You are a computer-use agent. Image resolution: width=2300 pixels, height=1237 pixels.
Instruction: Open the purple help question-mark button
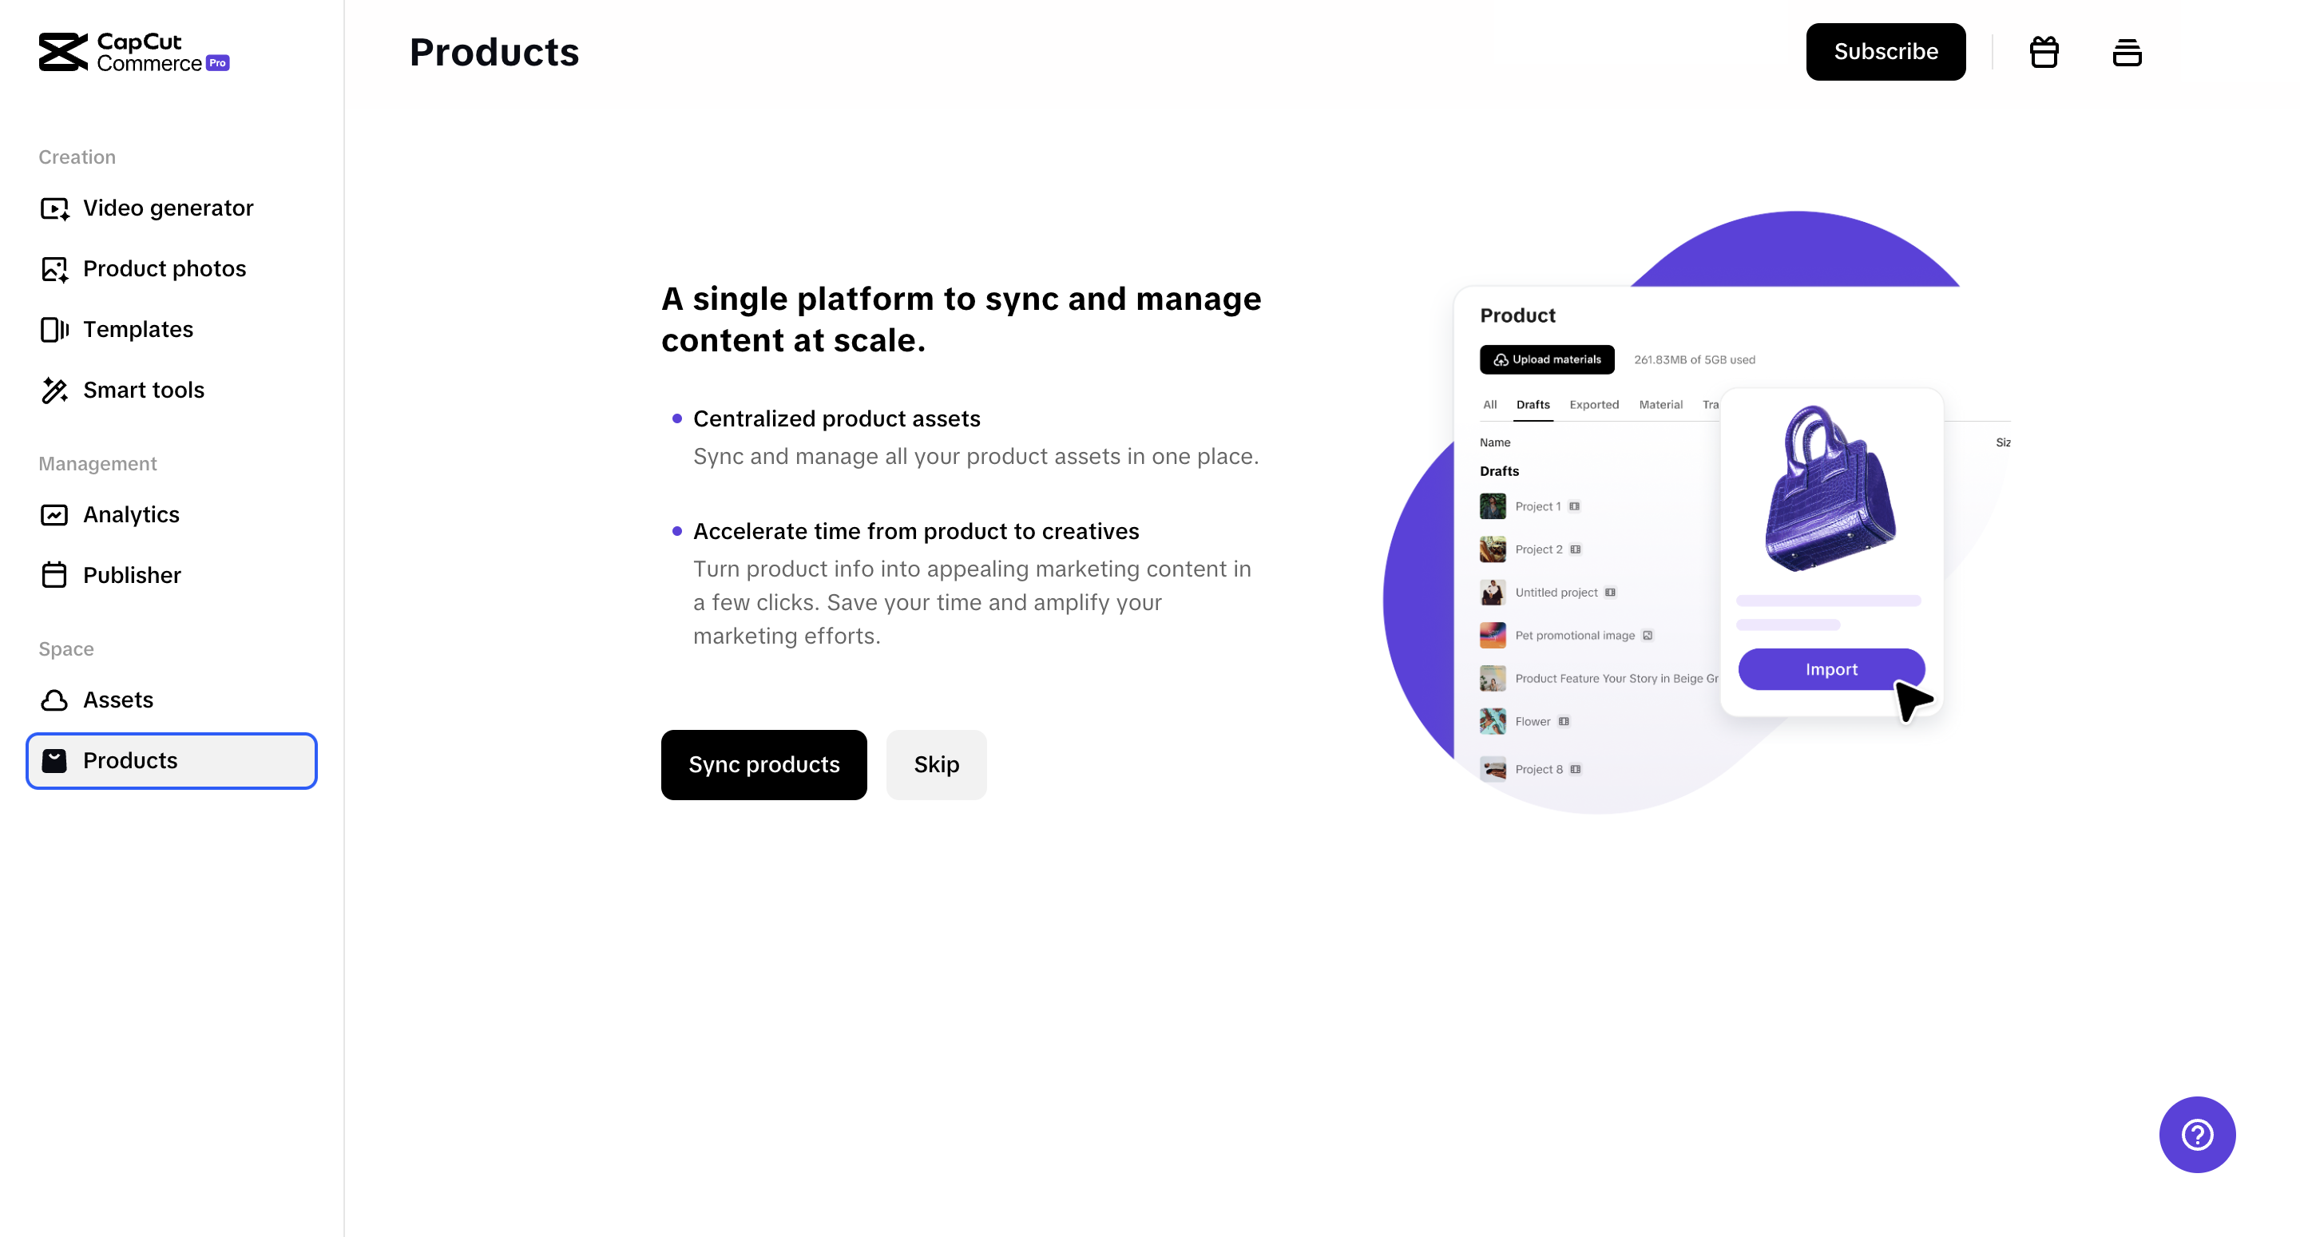2196,1134
